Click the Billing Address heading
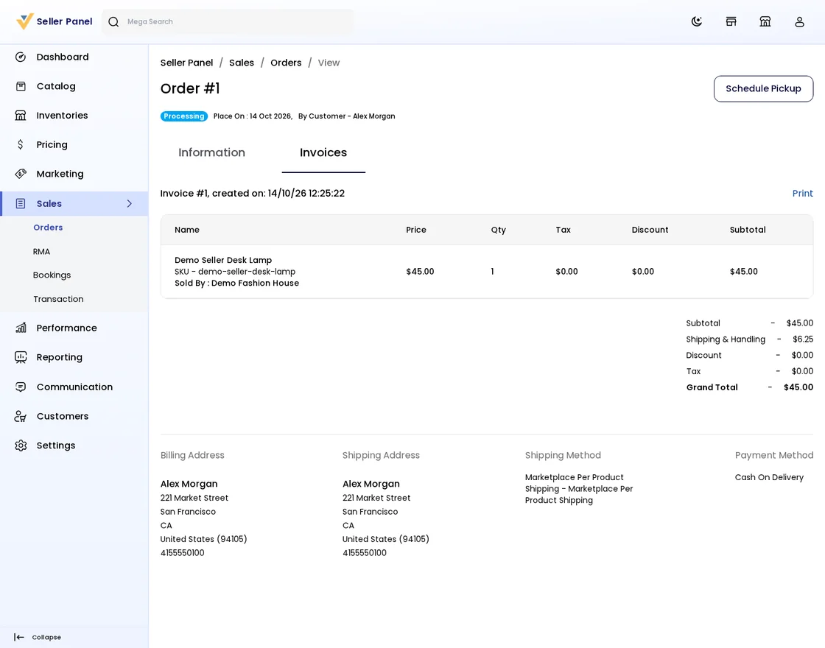825x648 pixels. tap(192, 456)
